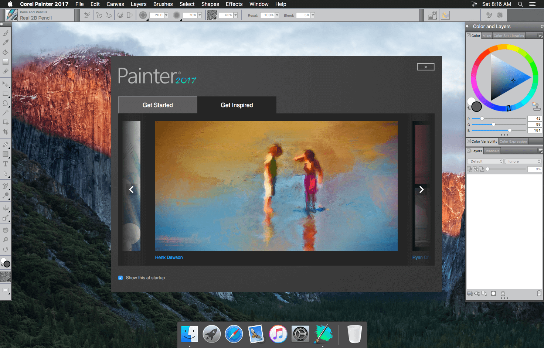
Task: Select the Crop tool
Action: pyautogui.click(x=6, y=132)
